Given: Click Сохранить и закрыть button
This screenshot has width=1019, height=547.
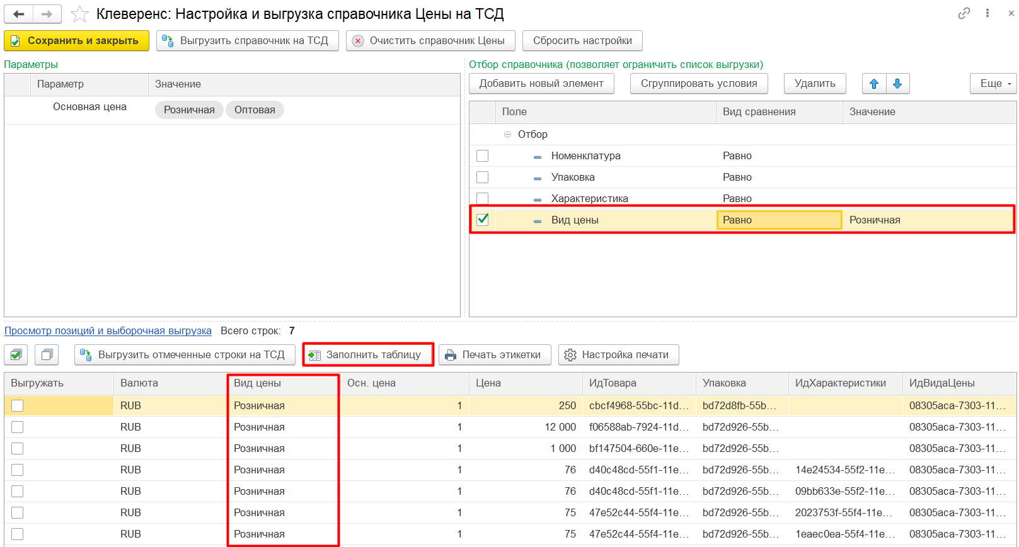Looking at the screenshot, I should [x=76, y=41].
